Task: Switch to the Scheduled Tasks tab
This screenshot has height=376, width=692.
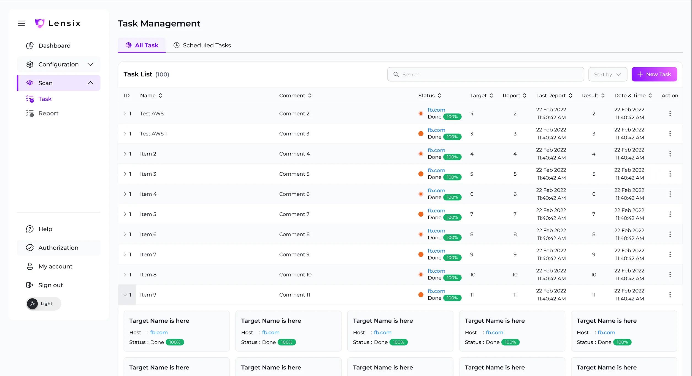Action: click(x=202, y=45)
